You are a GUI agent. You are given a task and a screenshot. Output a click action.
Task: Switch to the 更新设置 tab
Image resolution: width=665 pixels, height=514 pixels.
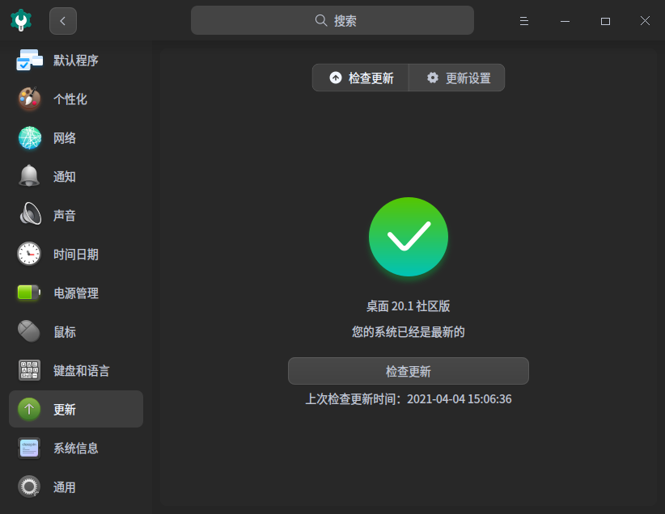(x=457, y=78)
